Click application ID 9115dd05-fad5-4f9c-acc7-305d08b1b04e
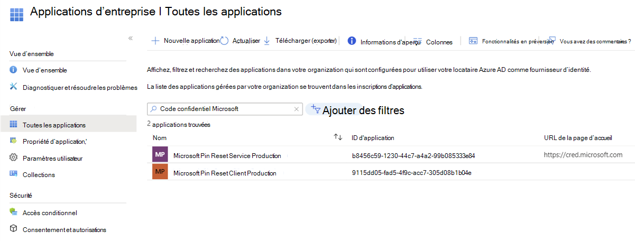The image size is (635, 241). pyautogui.click(x=411, y=173)
